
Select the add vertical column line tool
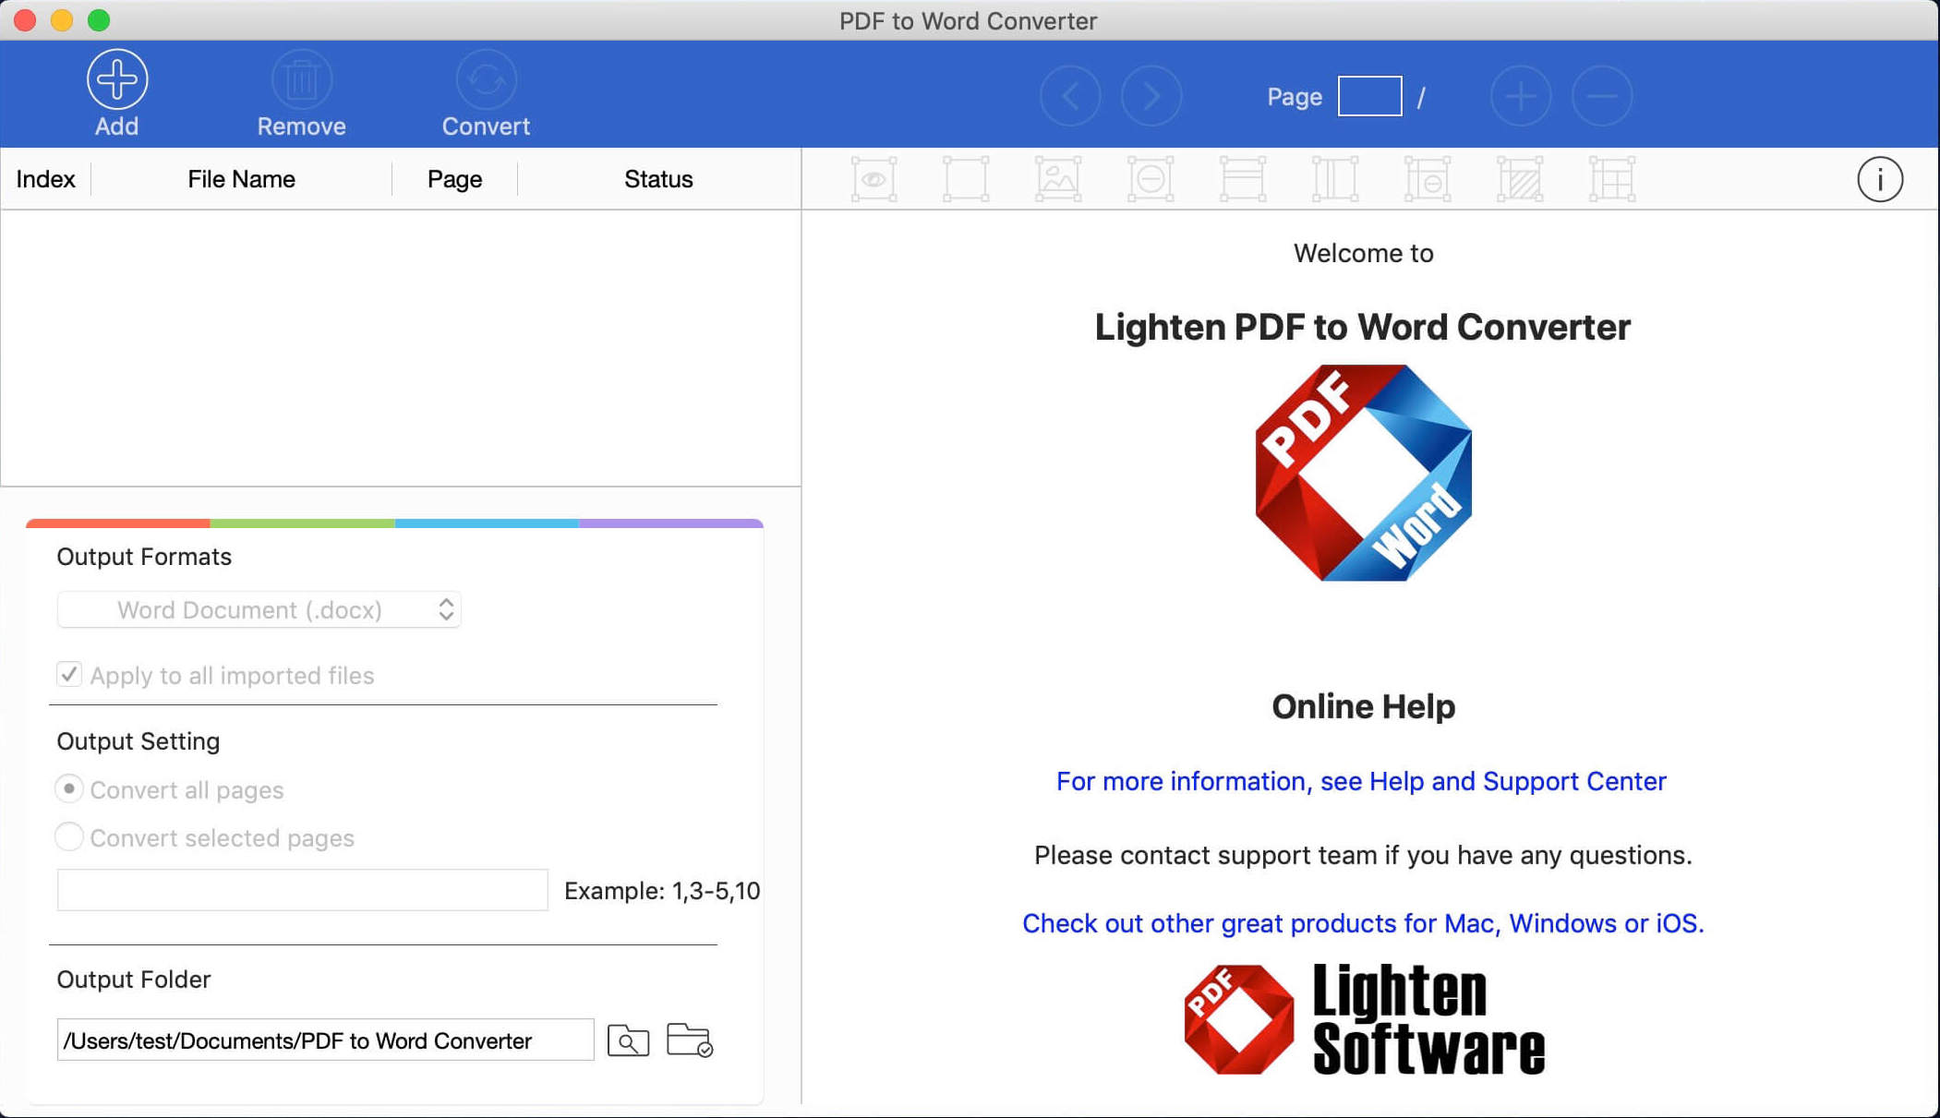click(x=1335, y=179)
